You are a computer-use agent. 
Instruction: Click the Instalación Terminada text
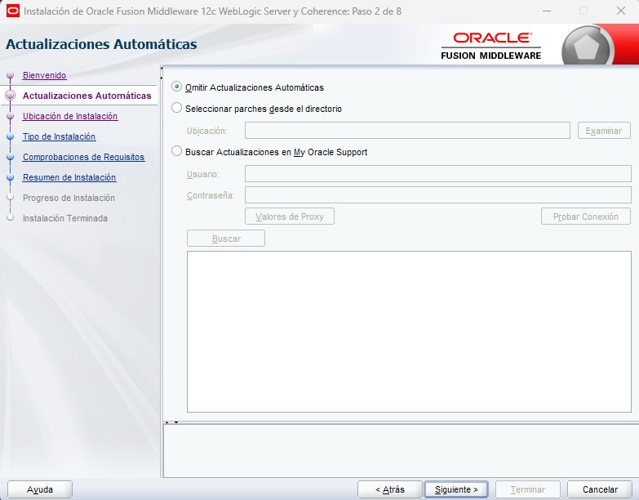click(x=65, y=218)
